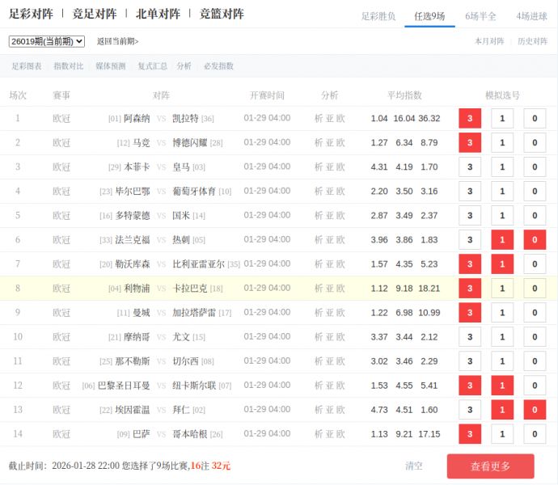
Task: Click the 析 analysis link for match 2 马竞
Action: (x=319, y=143)
